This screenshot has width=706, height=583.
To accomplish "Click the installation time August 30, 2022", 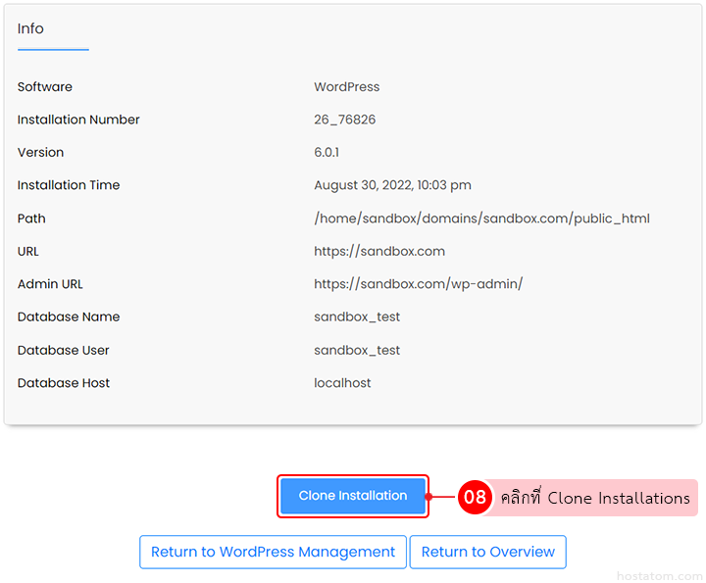I will point(392,185).
